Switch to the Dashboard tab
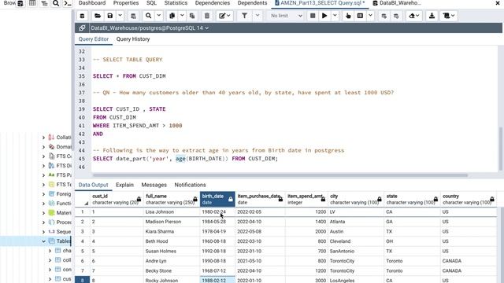This screenshot has height=283, width=504. 92,3
